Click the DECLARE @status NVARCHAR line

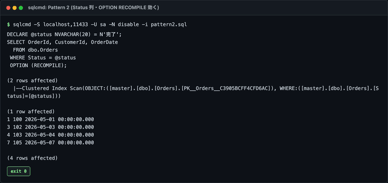(x=64, y=34)
